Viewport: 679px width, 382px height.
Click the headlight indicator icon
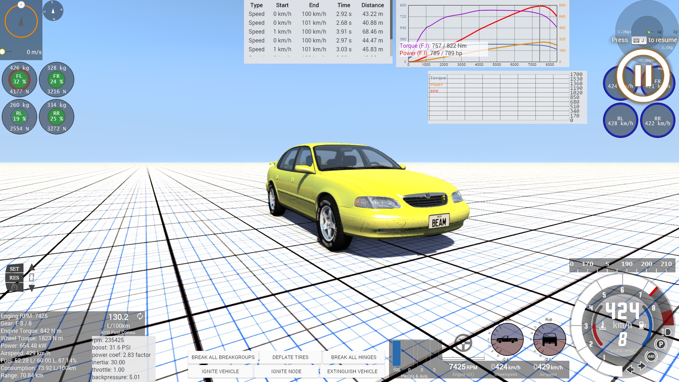pyautogui.click(x=666, y=332)
